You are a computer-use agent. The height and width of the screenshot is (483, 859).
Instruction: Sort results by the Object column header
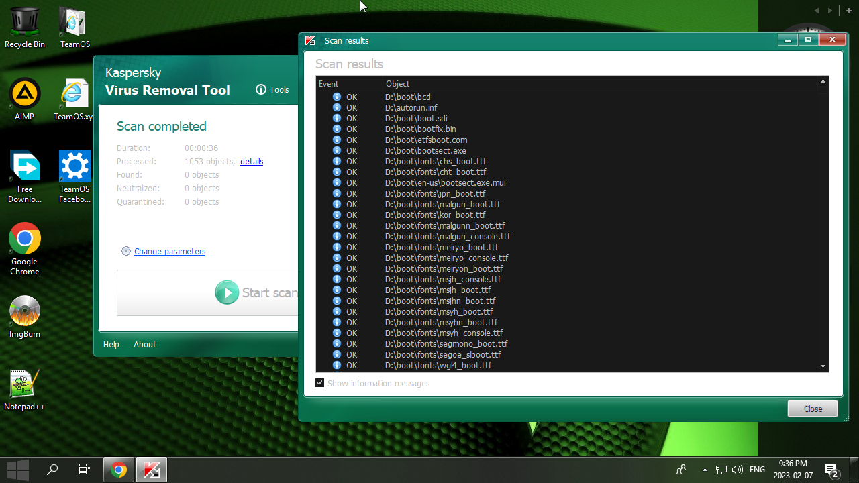(601, 84)
